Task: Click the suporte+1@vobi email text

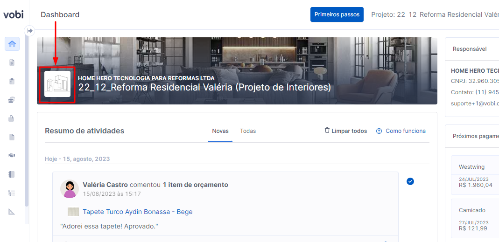Action: click(475, 104)
